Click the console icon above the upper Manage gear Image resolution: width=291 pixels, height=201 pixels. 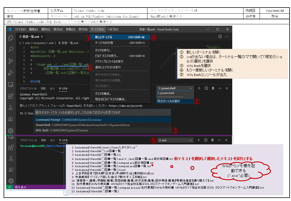point(11,119)
